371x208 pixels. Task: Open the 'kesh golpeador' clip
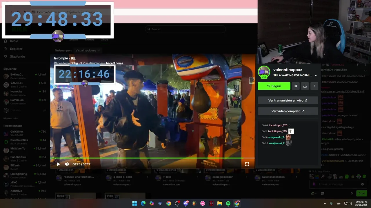tap(223, 177)
